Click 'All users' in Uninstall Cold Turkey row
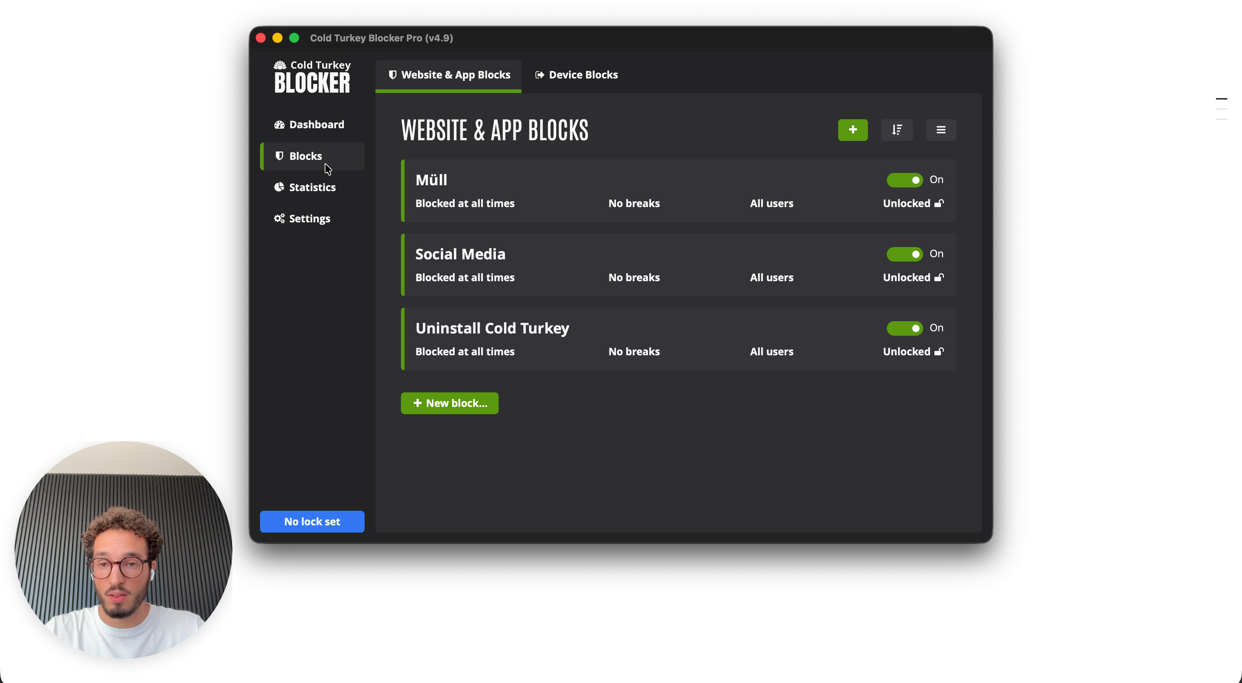Screen dimensions: 1242x683 pyautogui.click(x=771, y=352)
